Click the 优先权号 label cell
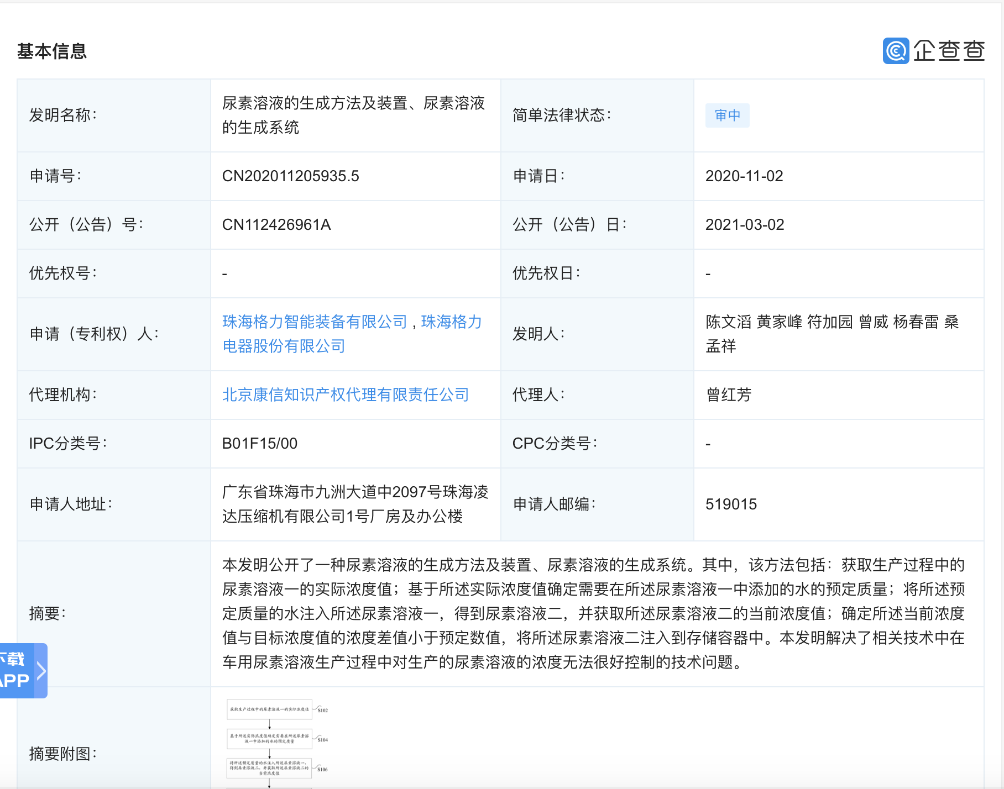This screenshot has width=1004, height=789. [x=114, y=273]
